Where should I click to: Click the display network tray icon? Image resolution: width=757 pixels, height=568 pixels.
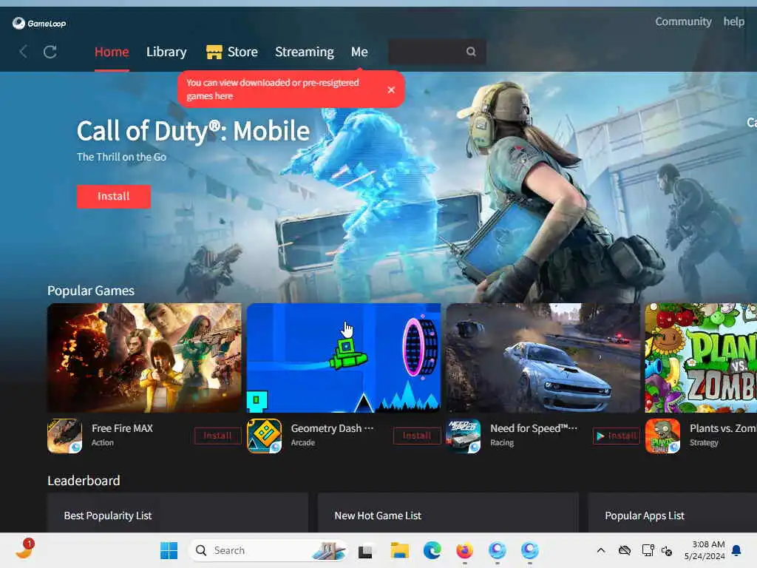tap(648, 550)
